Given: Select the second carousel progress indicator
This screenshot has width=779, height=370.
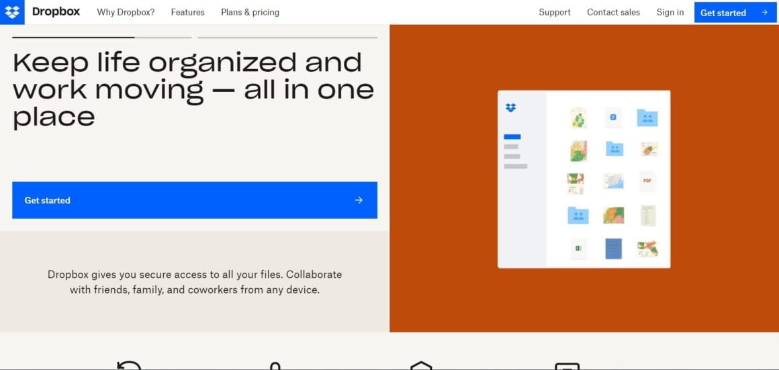Looking at the screenshot, I should click(x=287, y=37).
